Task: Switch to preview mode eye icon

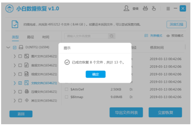Action: [168, 36]
